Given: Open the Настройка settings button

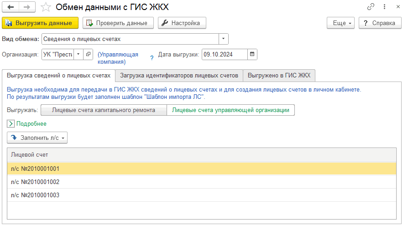Looking at the screenshot, I should click(182, 23).
